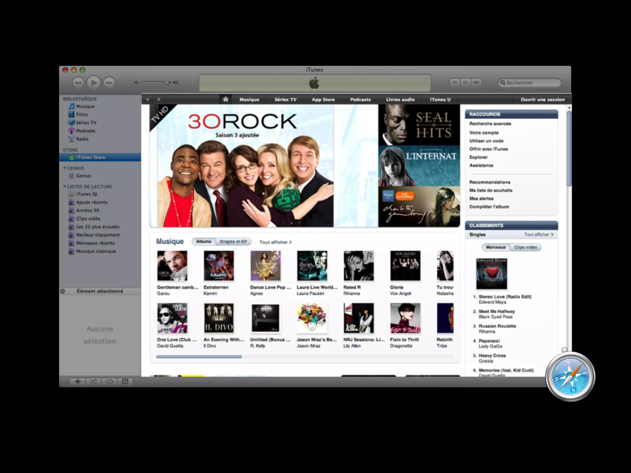Viewport: 631px width, 473px height.
Task: Open Podcasts in the library sidebar
Action: [85, 131]
